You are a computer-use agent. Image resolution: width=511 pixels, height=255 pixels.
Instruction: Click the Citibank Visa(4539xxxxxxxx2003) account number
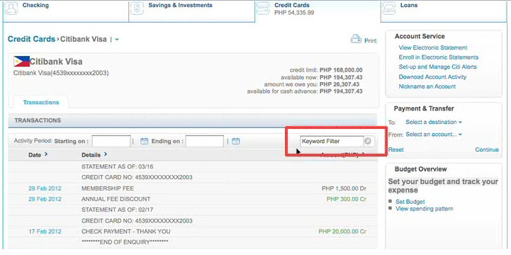61,73
